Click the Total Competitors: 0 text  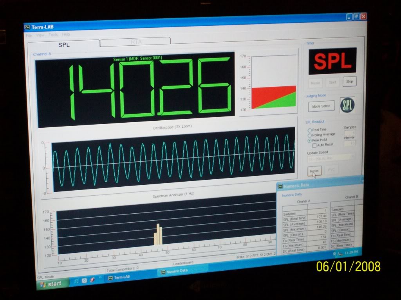click(123, 269)
